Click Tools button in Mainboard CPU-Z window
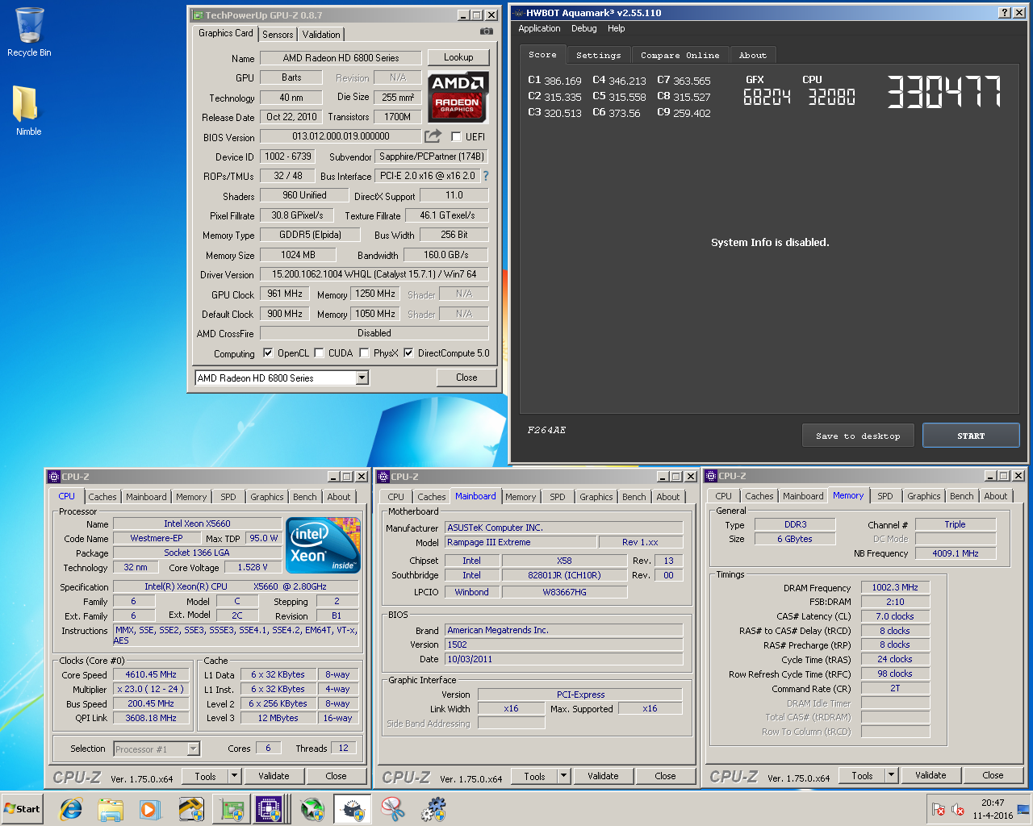Viewport: 1033px width, 826px height. pyautogui.click(x=534, y=776)
